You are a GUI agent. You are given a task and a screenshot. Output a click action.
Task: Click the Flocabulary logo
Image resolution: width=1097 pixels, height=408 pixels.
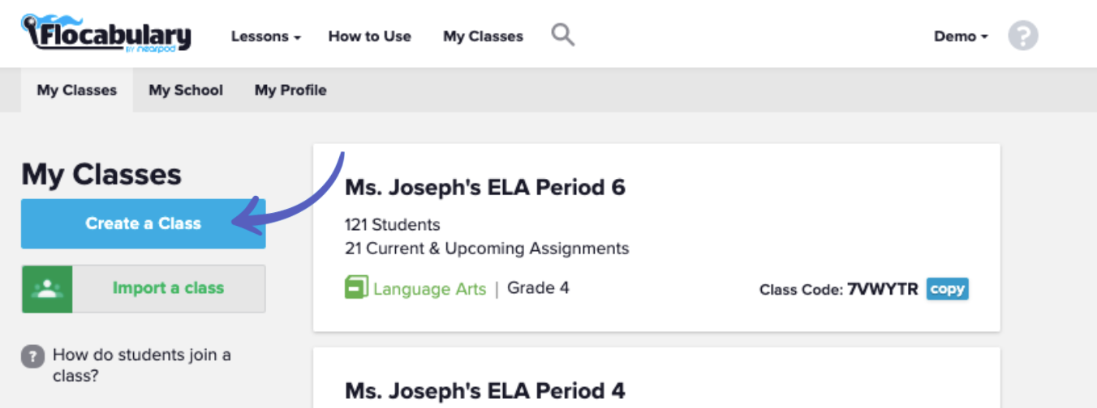pos(106,34)
